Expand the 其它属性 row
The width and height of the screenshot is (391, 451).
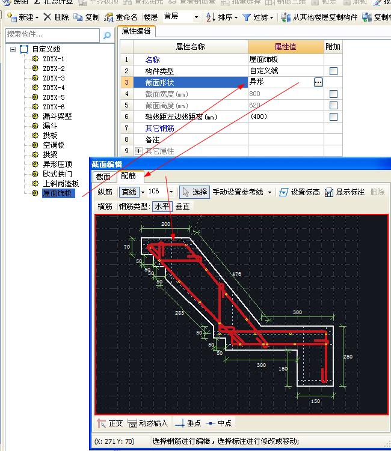(x=138, y=151)
